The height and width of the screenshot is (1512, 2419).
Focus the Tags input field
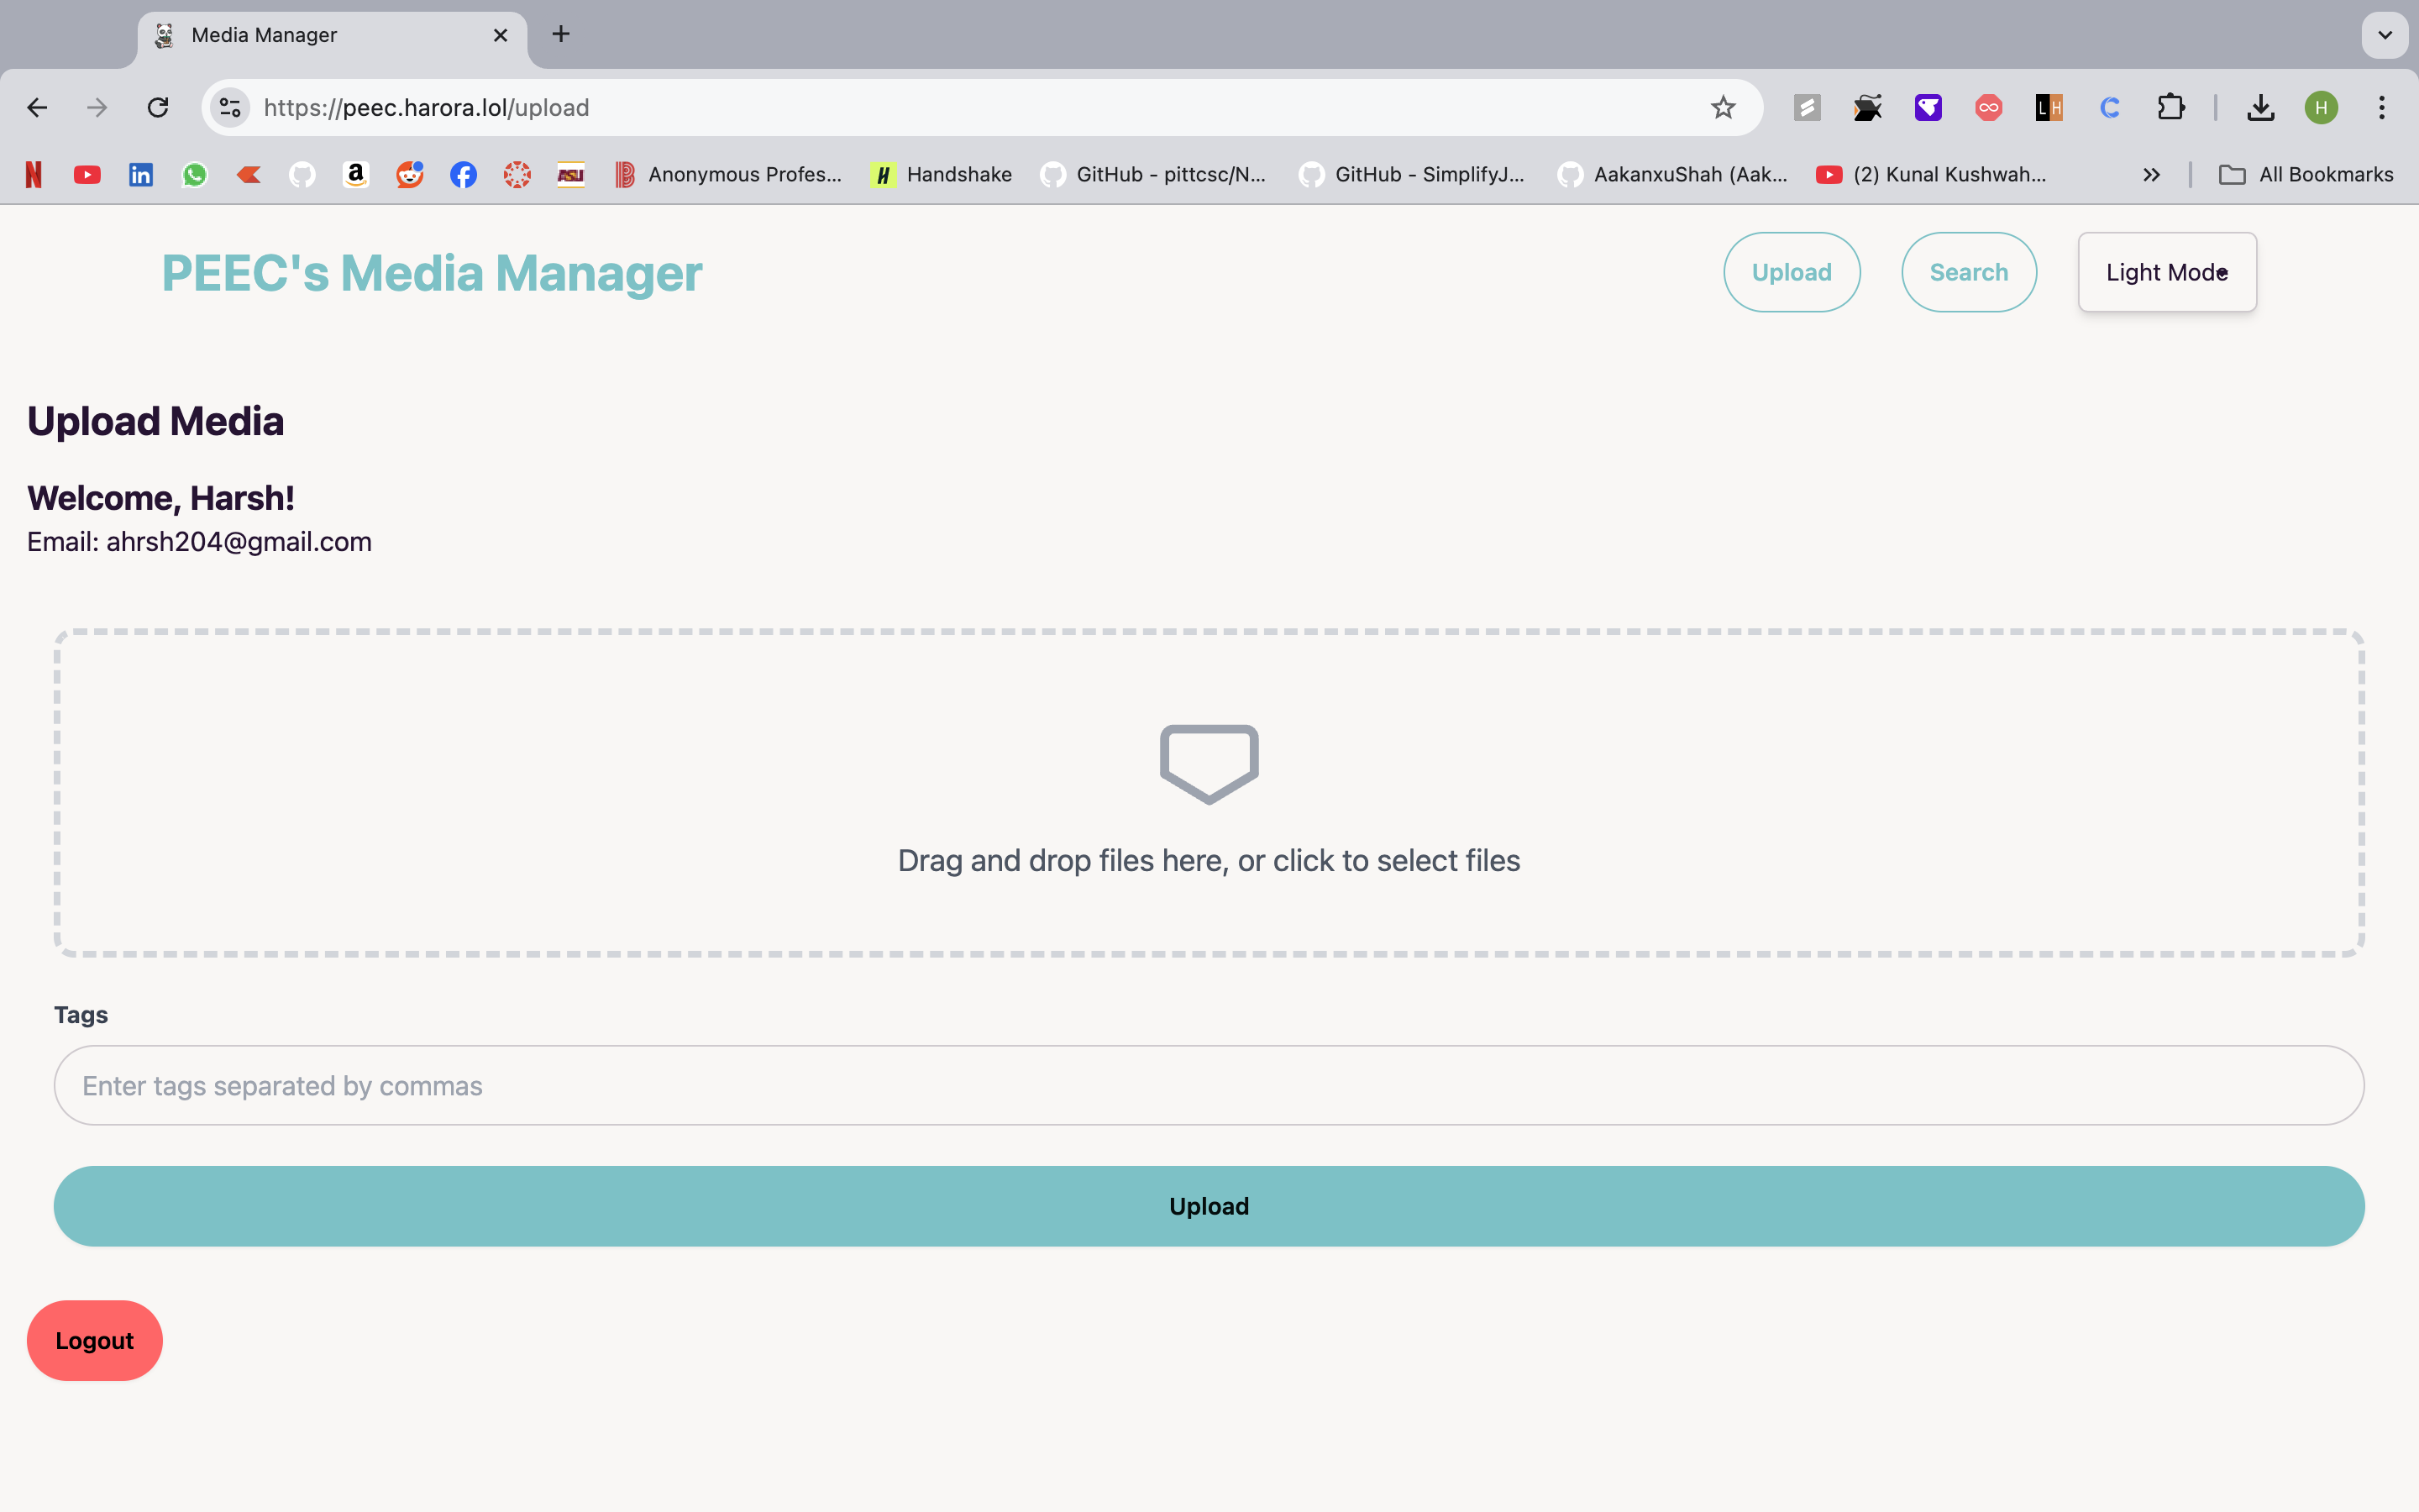coord(1209,1085)
